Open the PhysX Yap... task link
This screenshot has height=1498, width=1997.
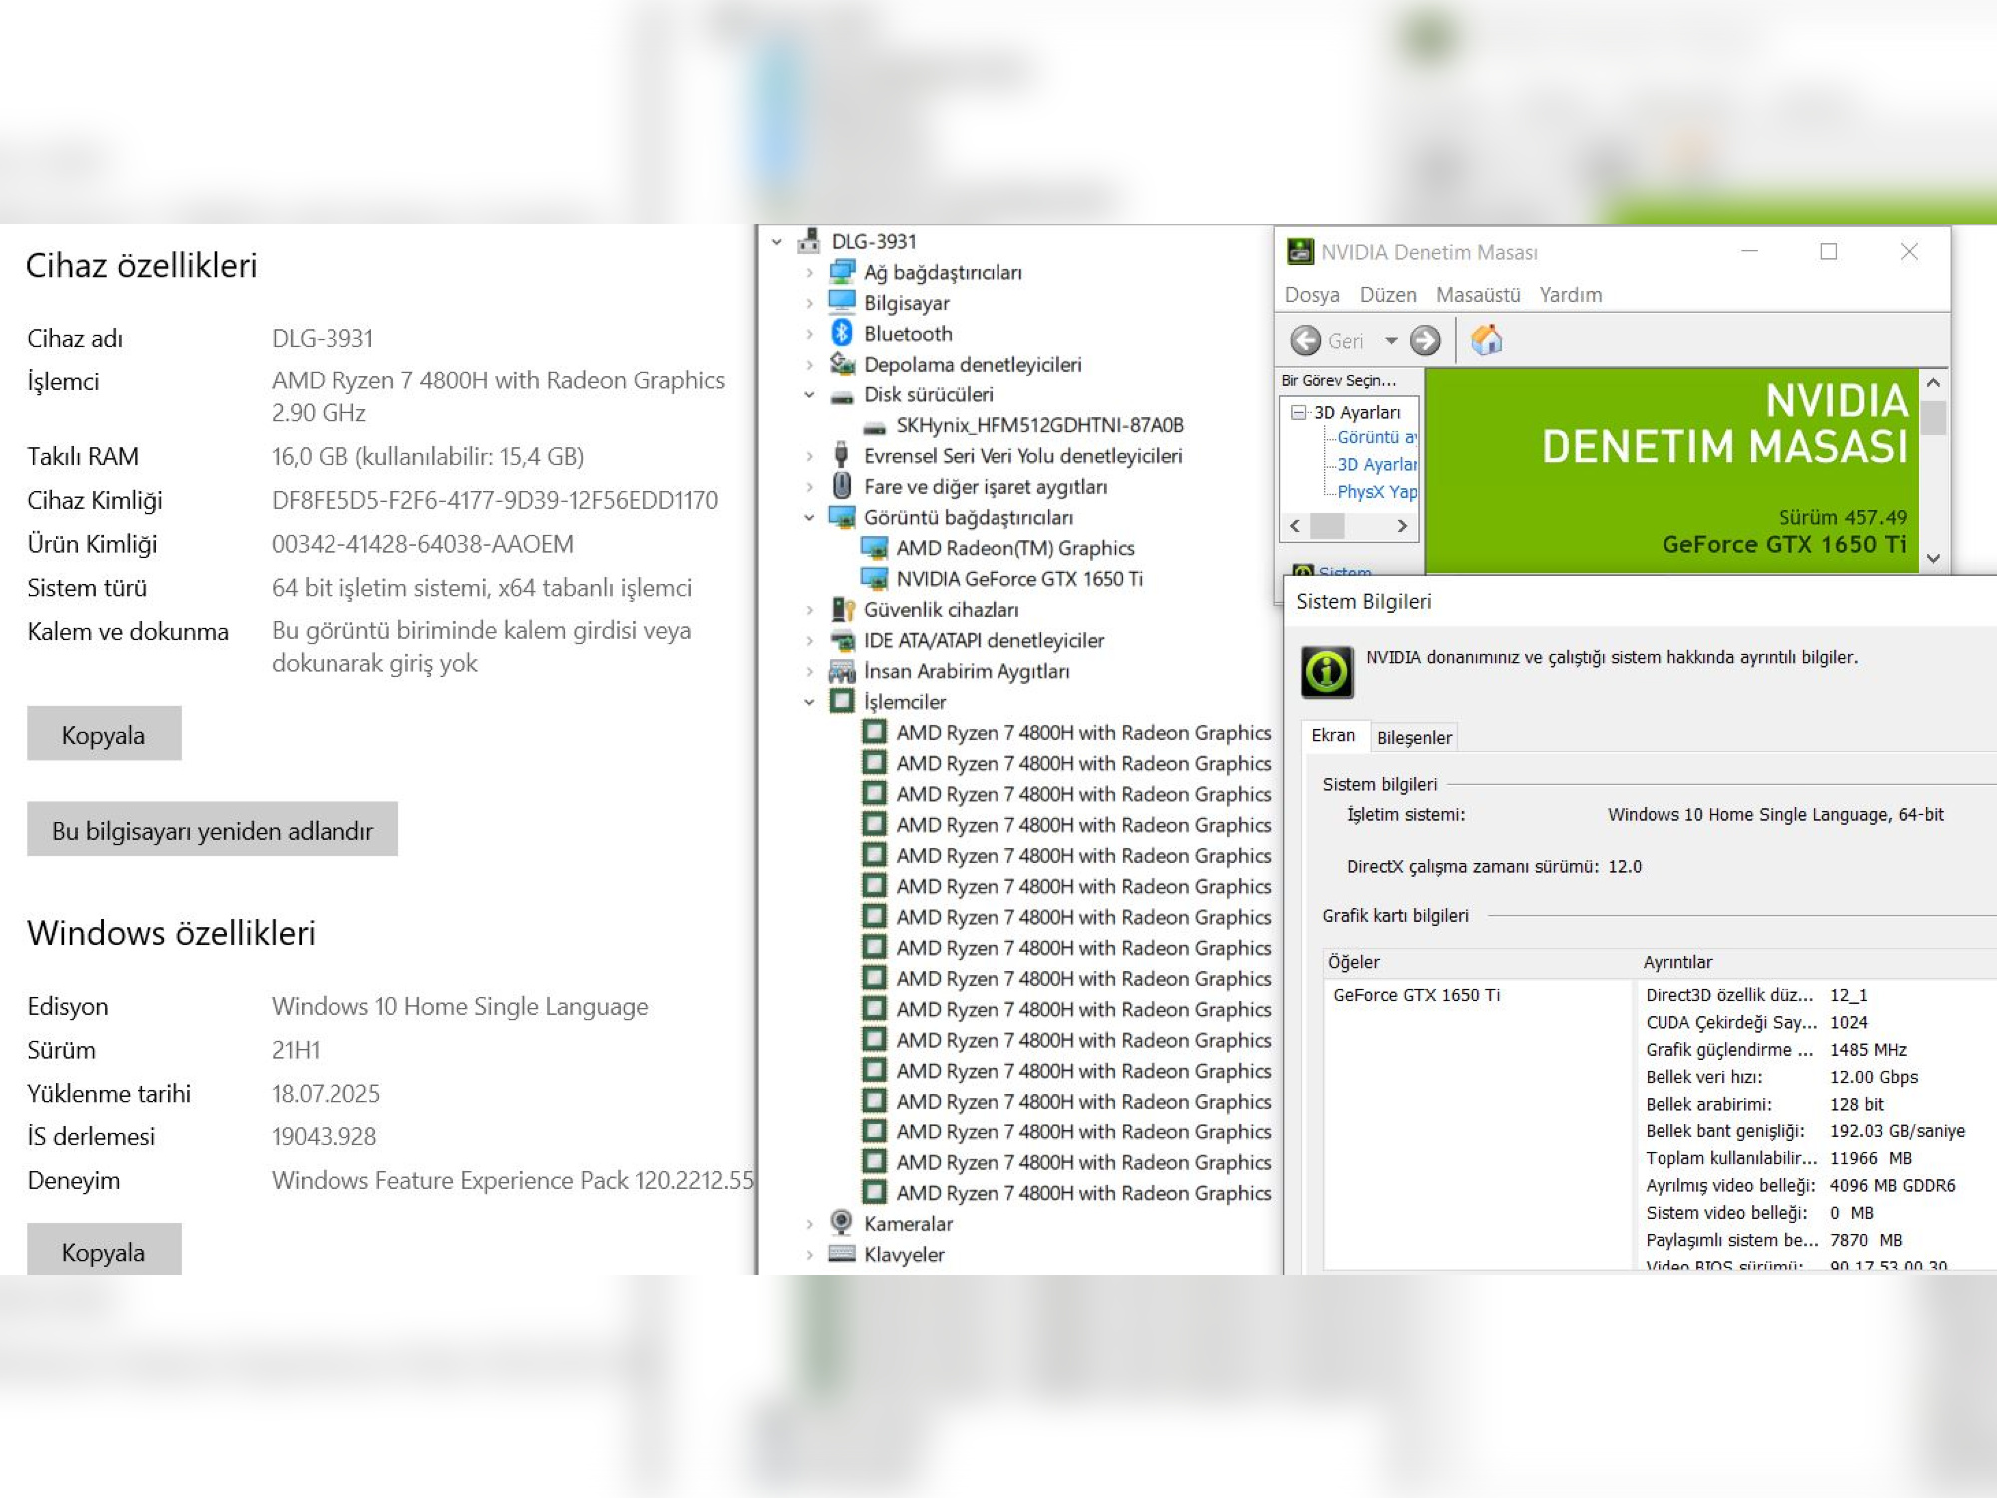[x=1377, y=492]
